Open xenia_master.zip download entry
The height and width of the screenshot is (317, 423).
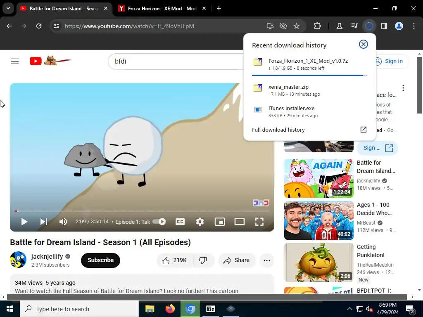[x=310, y=90]
